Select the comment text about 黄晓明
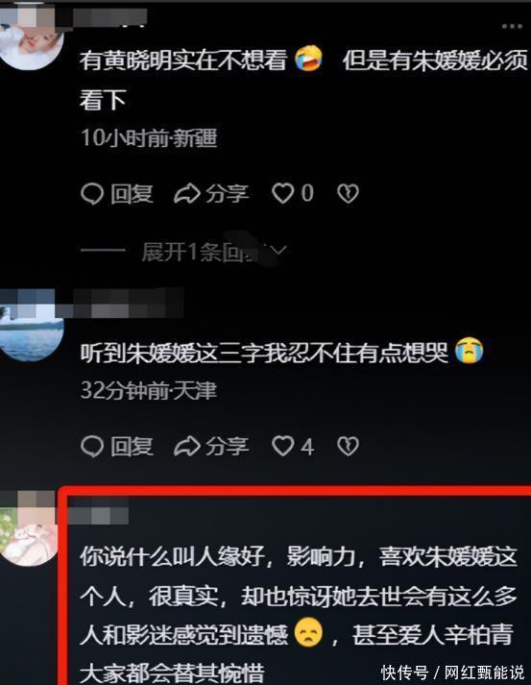The image size is (531, 685). point(303,80)
